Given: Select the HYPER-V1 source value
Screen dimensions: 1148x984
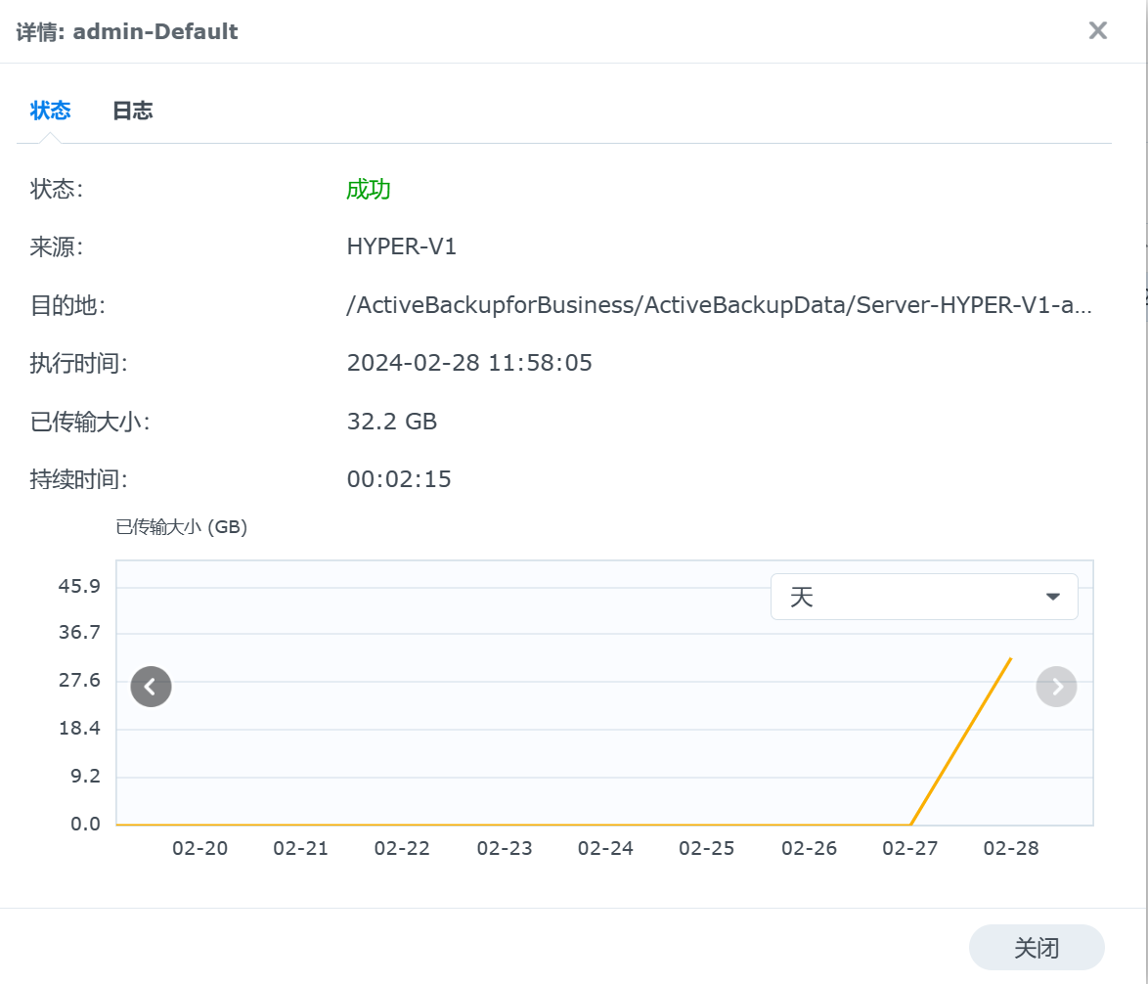Looking at the screenshot, I should click(x=401, y=246).
